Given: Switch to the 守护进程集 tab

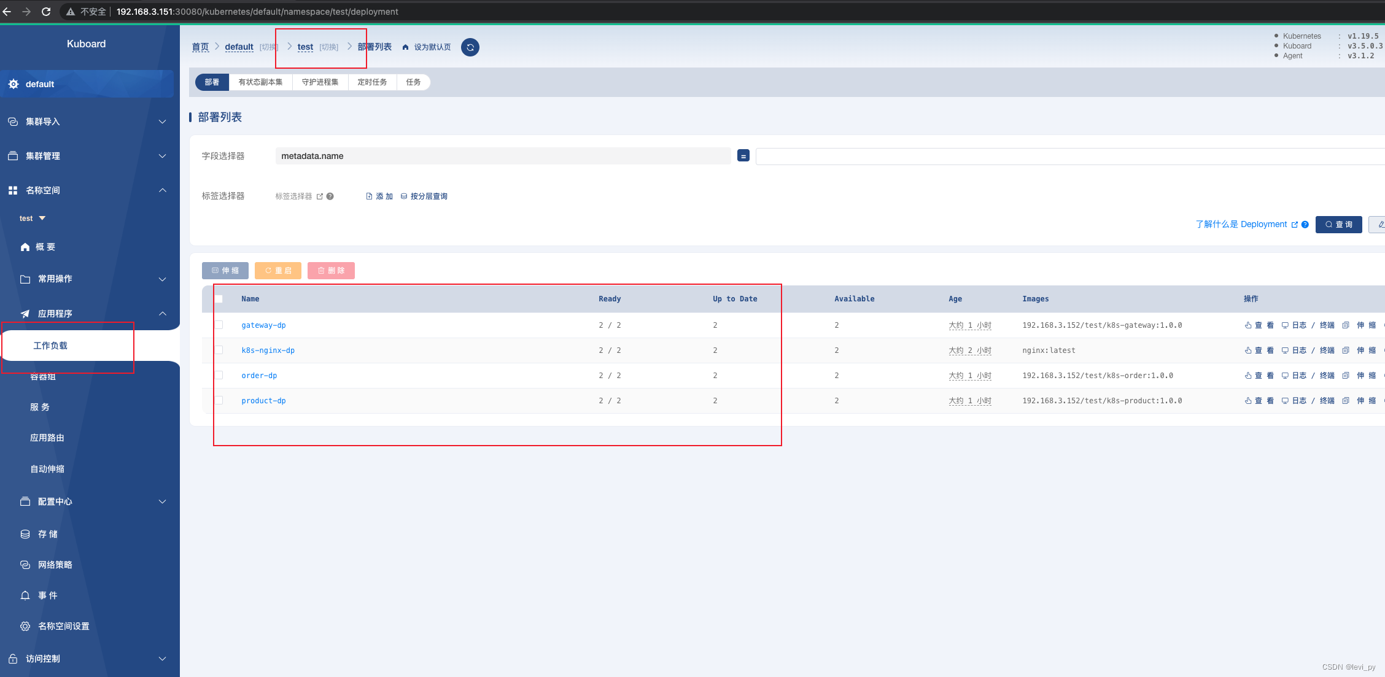Looking at the screenshot, I should (x=320, y=82).
